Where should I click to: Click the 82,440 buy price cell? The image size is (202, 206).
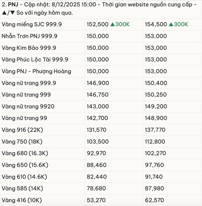click(96, 177)
